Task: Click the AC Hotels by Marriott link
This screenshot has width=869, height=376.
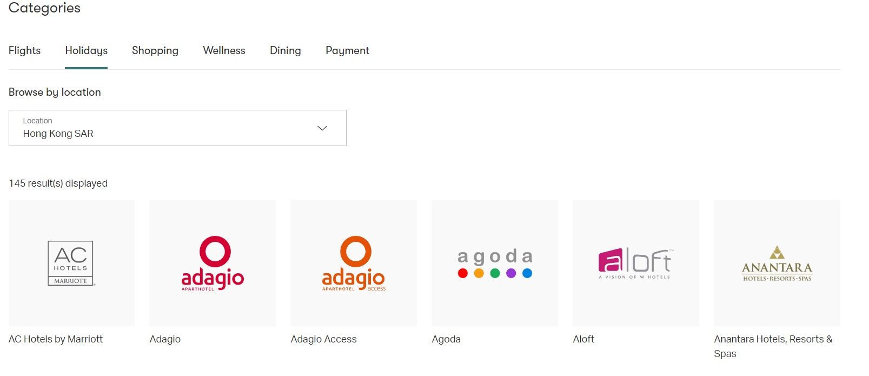Action: point(56,339)
